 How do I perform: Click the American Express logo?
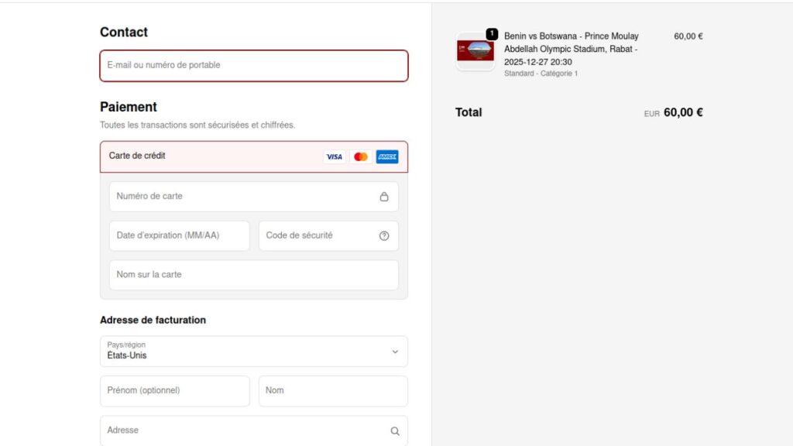click(x=387, y=156)
